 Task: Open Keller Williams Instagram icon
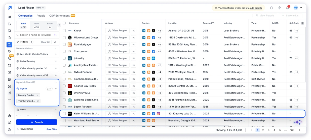click(x=158, y=114)
